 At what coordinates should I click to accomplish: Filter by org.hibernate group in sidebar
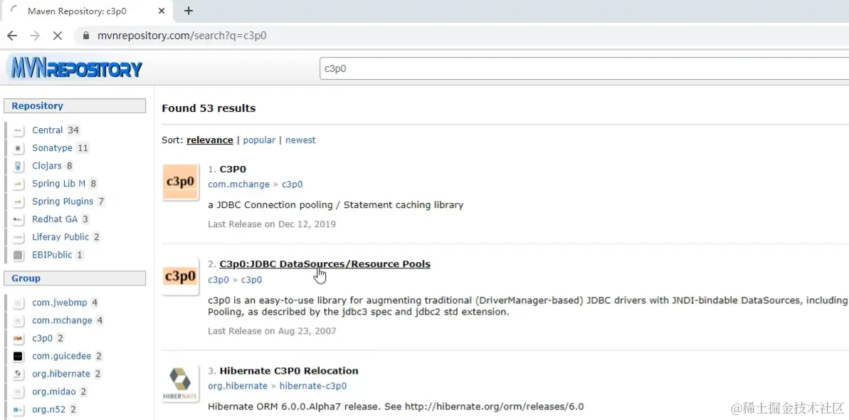(60, 374)
